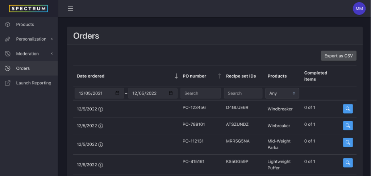Show info icon next to first 12/5/2022
The height and width of the screenshot is (176, 371).
(101, 109)
